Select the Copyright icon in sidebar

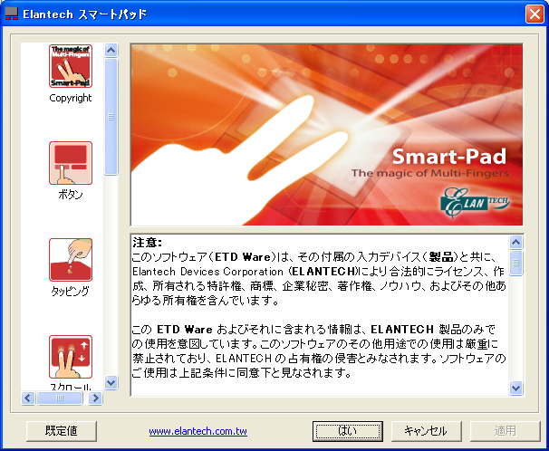click(71, 66)
